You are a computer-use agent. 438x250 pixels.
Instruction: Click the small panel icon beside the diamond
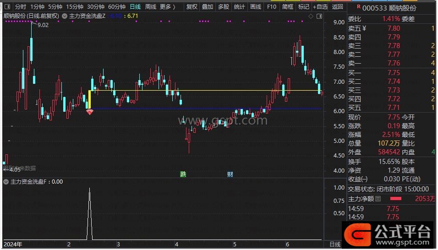tap(318, 16)
